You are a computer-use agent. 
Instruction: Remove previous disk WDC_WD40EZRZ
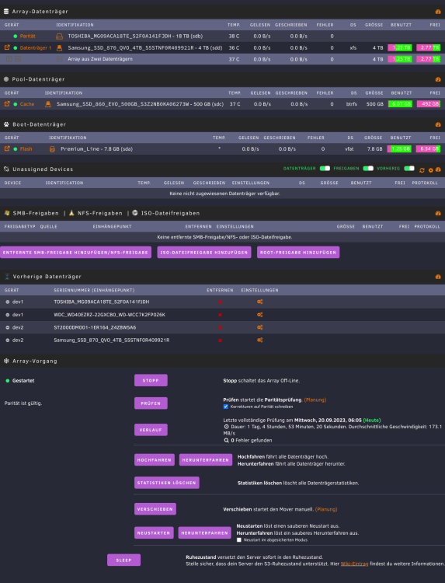[x=220, y=315]
